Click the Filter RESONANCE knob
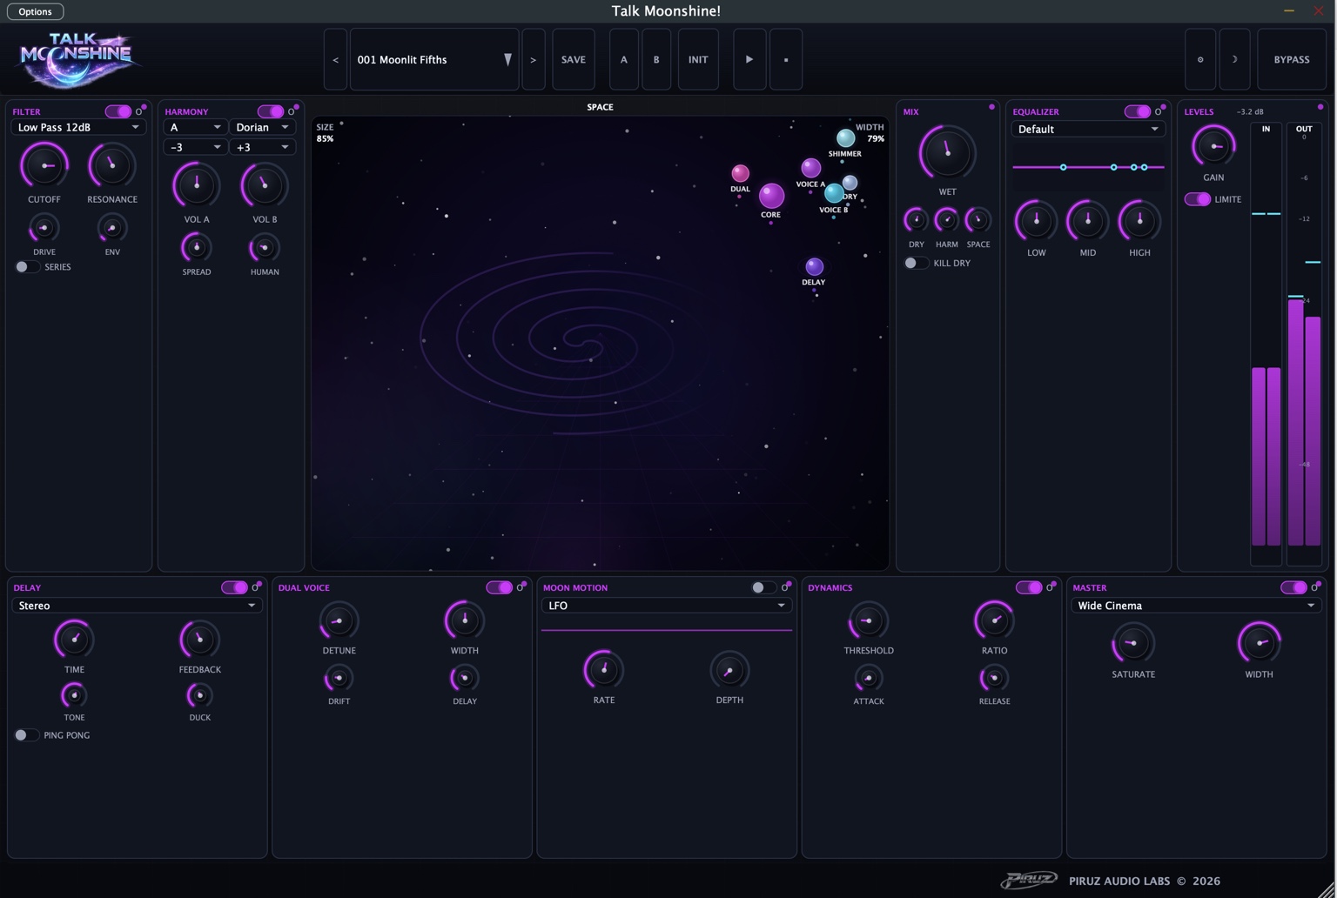 pyautogui.click(x=111, y=165)
